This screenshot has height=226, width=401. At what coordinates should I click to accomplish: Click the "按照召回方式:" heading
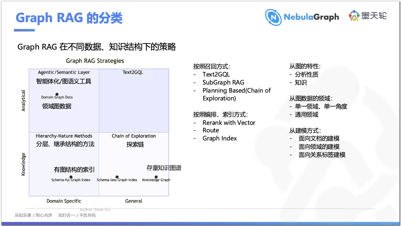[212, 66]
